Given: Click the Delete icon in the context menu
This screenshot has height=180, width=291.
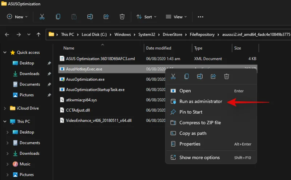Looking at the screenshot, I should pos(227,76).
